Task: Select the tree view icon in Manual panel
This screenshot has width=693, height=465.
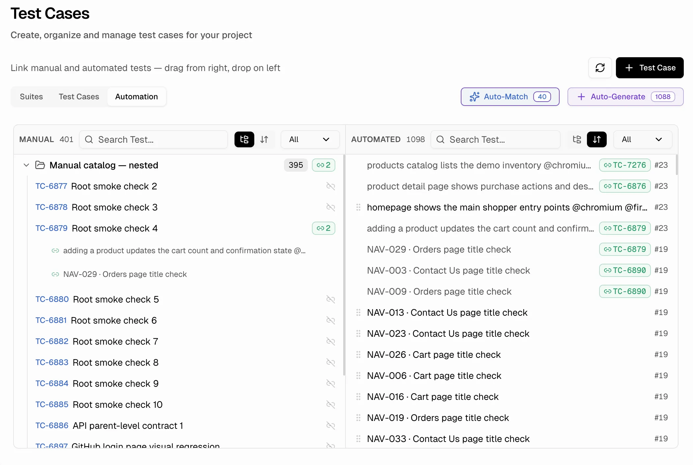Action: (244, 139)
